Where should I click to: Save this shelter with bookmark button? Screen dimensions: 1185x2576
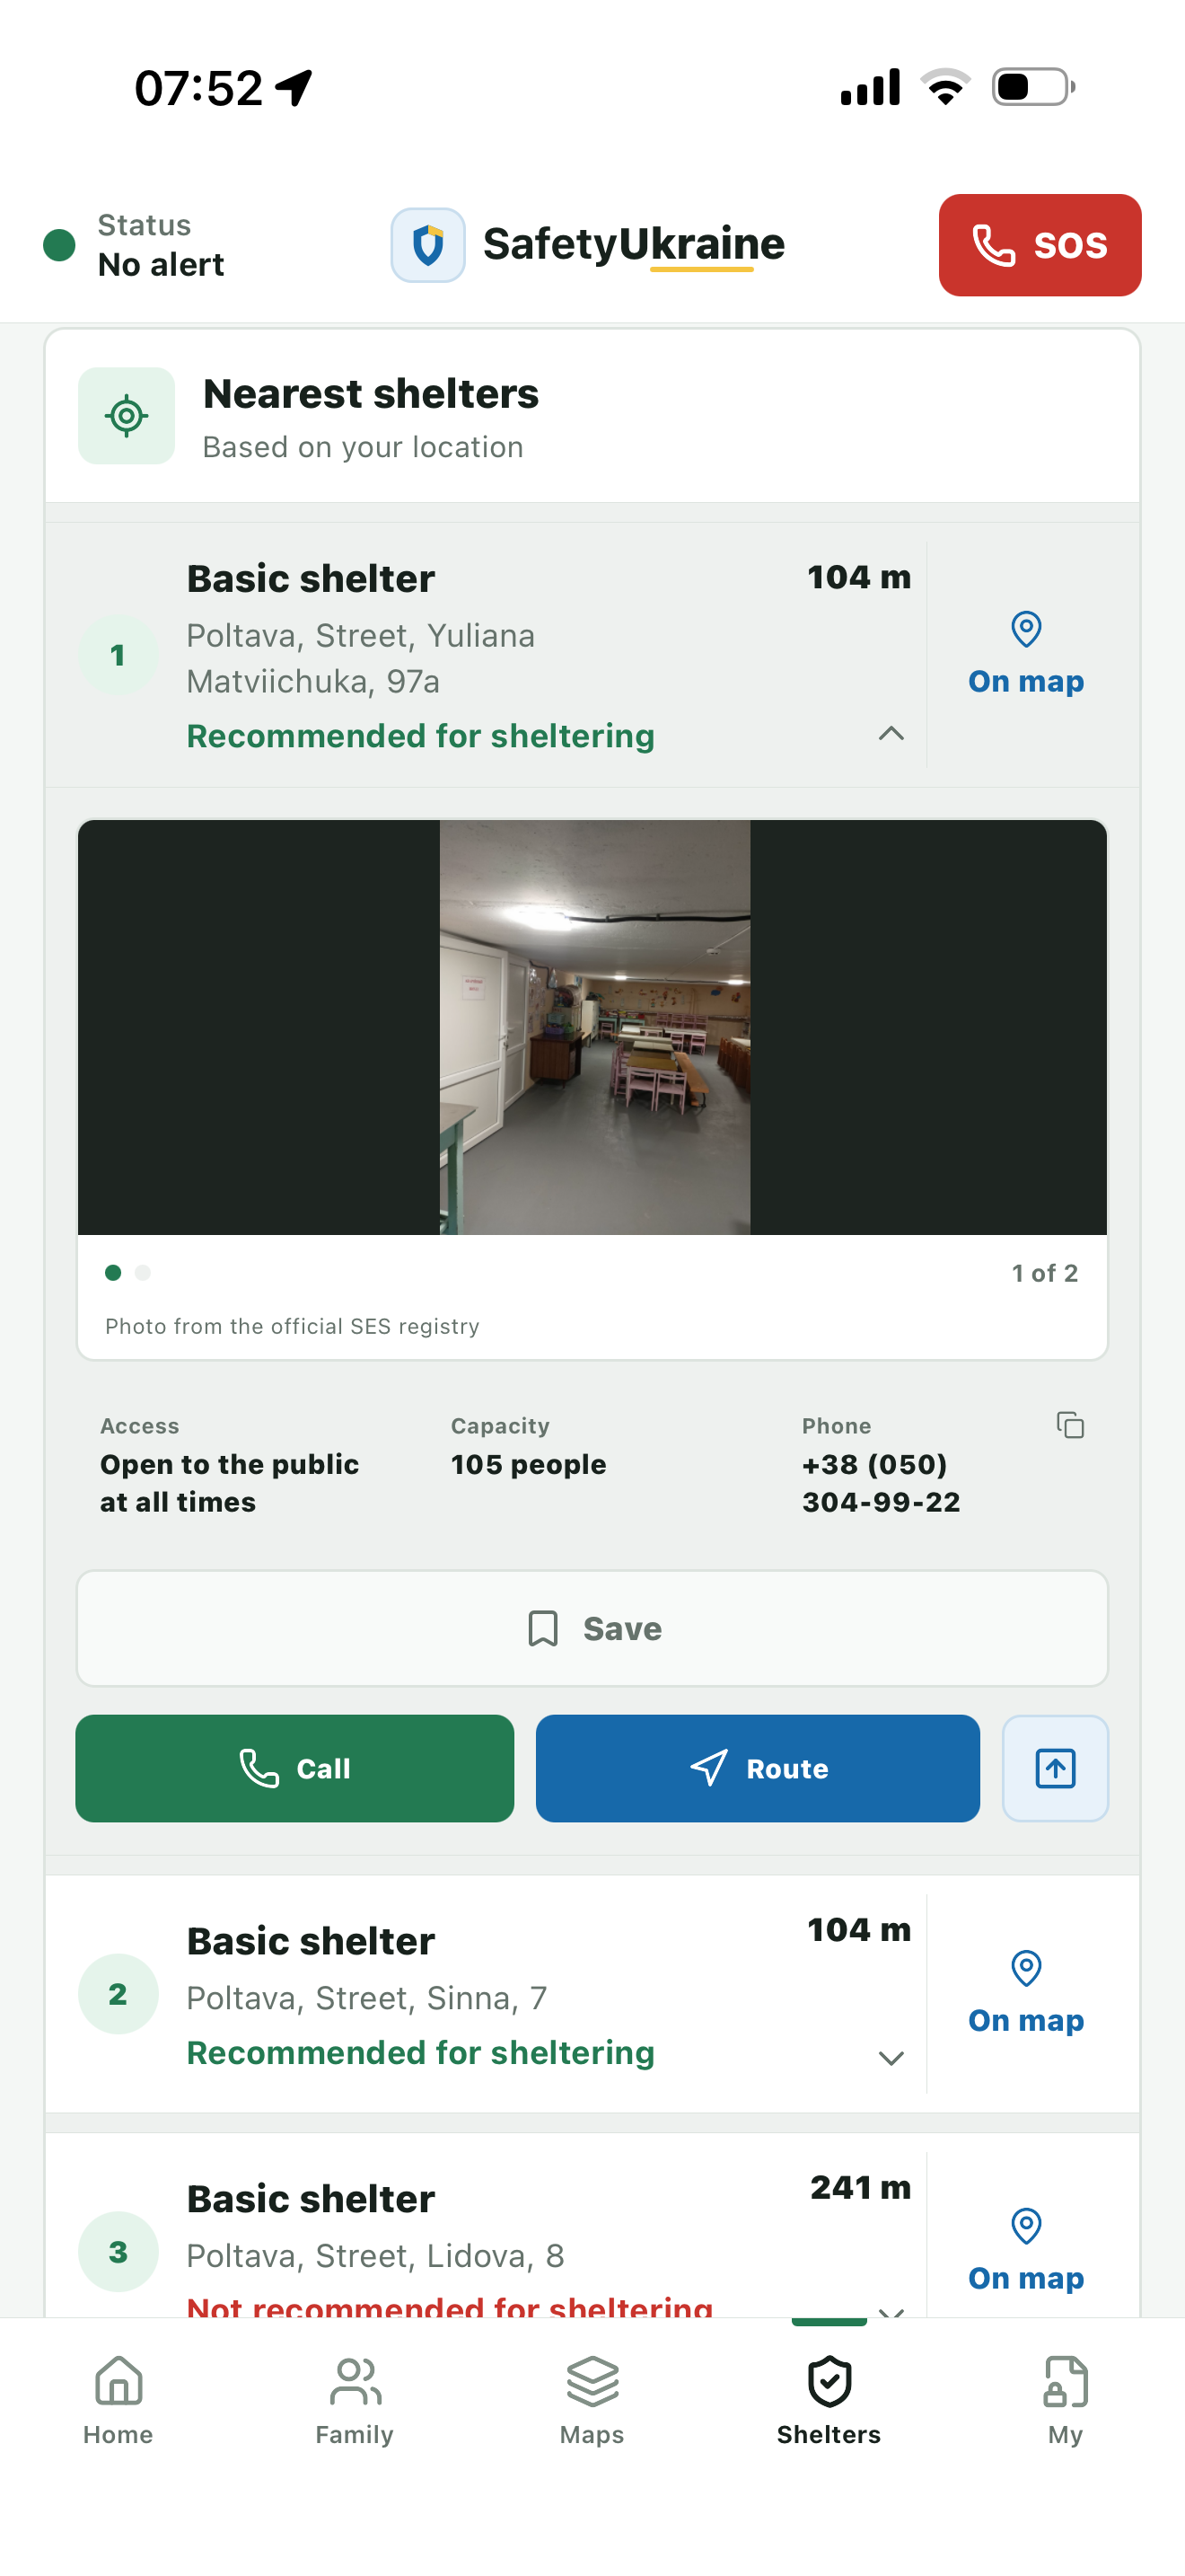click(x=592, y=1628)
